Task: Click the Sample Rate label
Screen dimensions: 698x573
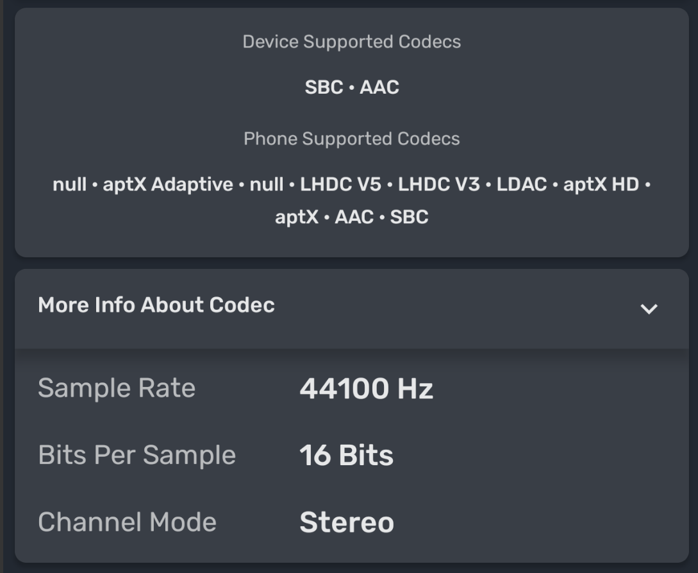Action: (117, 388)
